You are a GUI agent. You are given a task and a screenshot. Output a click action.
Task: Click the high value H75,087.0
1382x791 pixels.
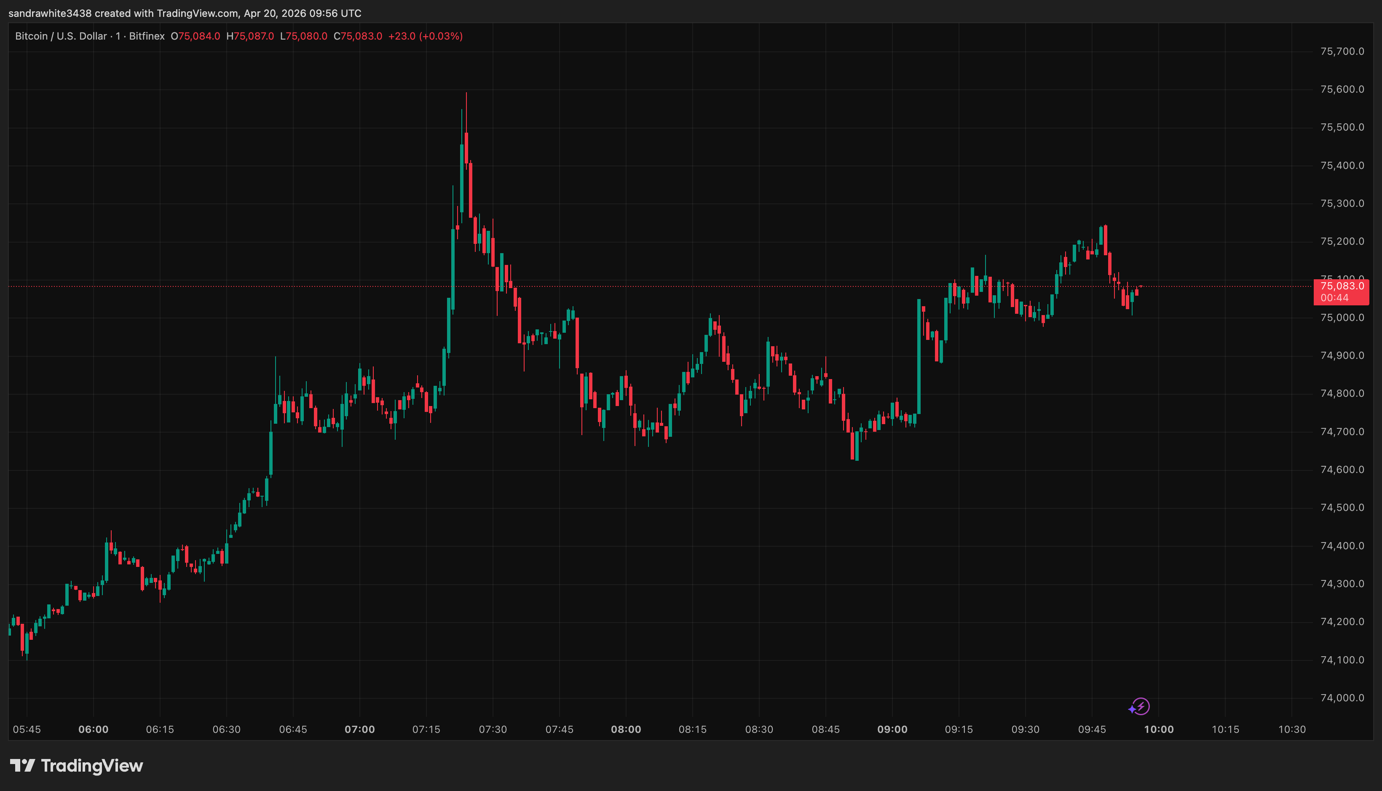250,36
